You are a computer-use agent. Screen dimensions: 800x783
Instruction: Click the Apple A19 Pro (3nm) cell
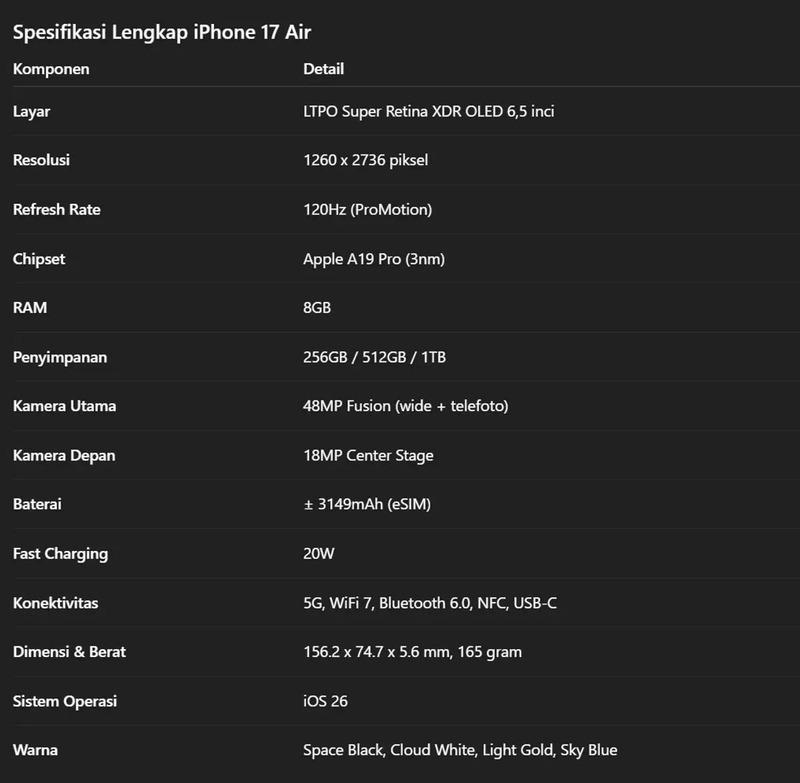click(x=374, y=259)
